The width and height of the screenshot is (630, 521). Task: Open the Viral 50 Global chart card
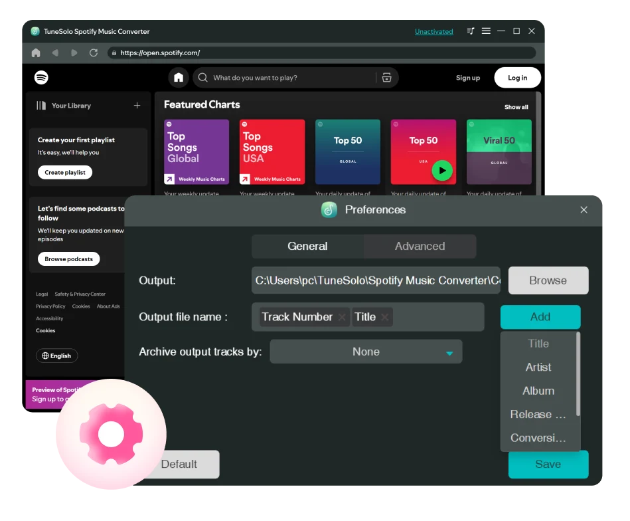click(x=499, y=152)
